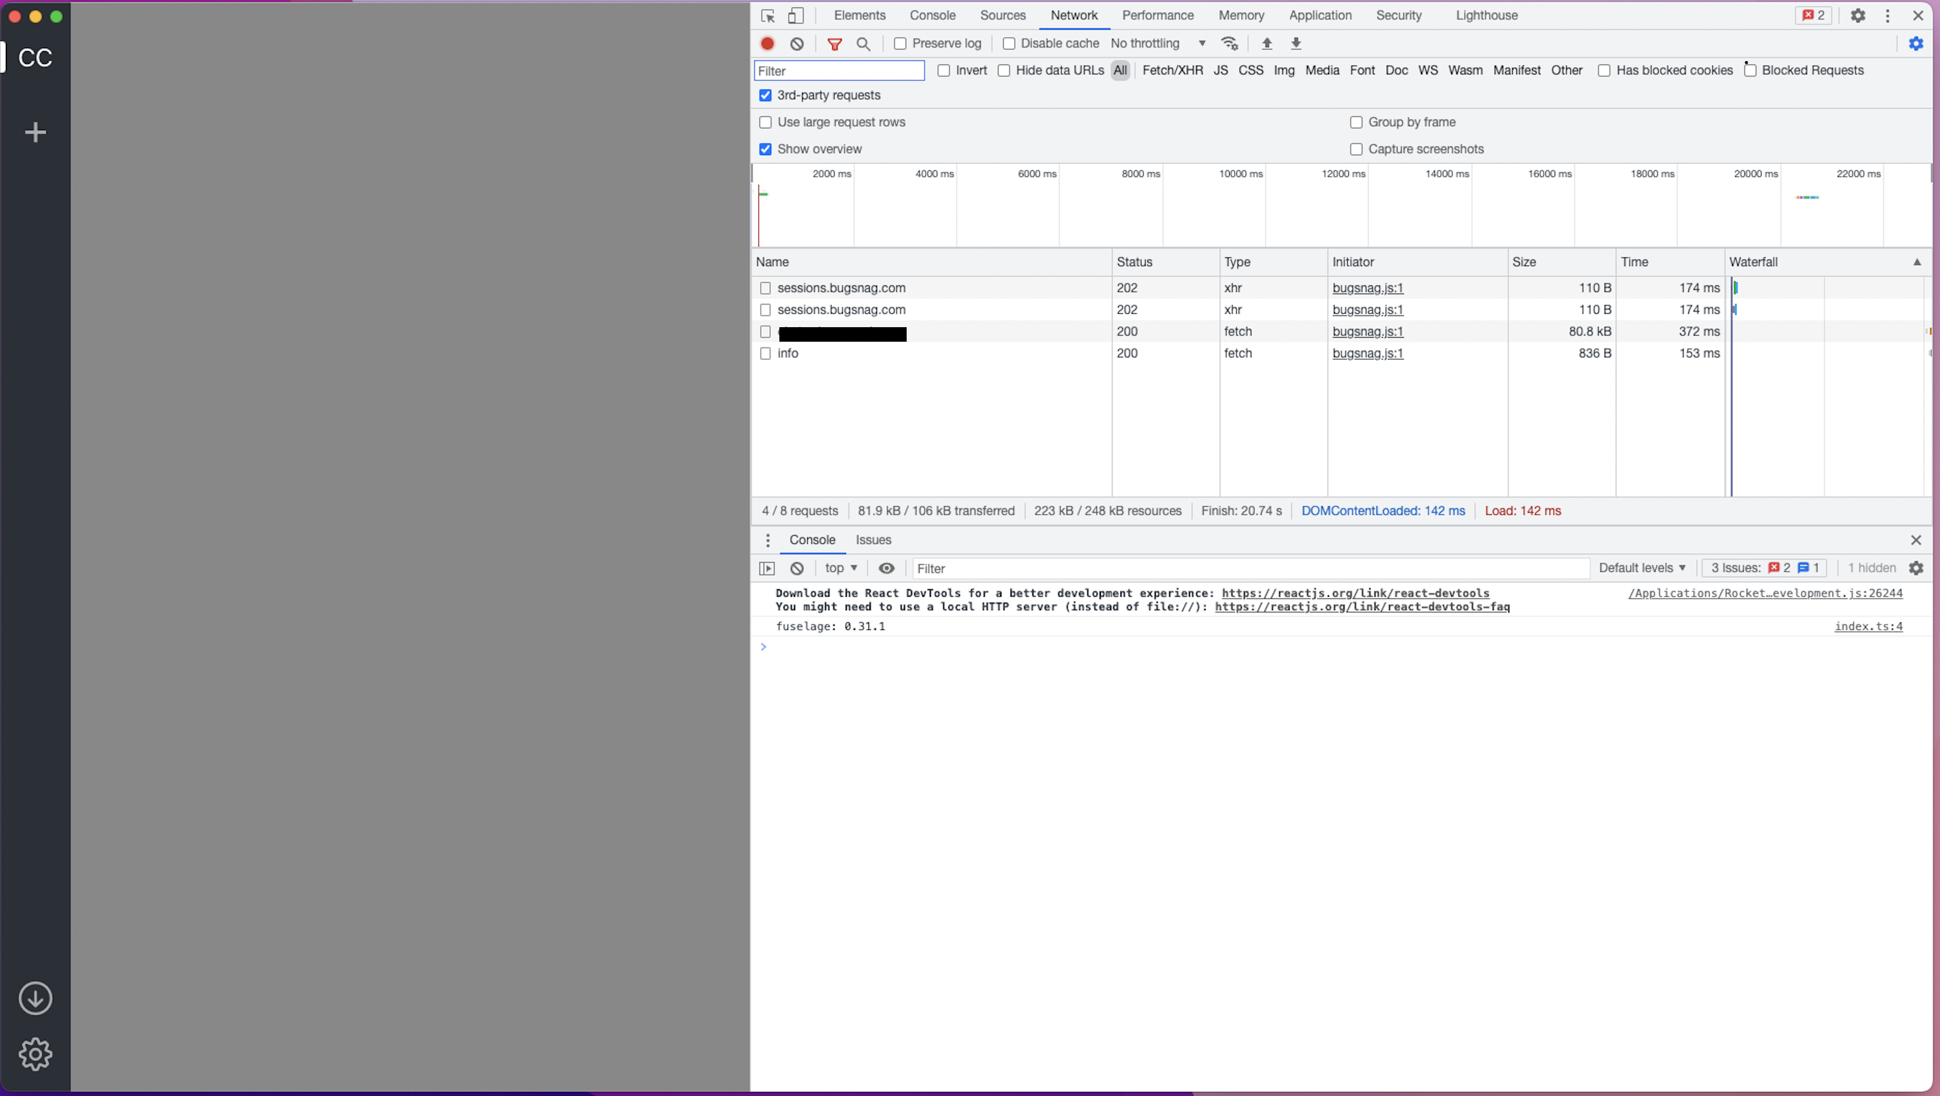
Task: Switch to the Issues tab
Action: click(x=873, y=540)
